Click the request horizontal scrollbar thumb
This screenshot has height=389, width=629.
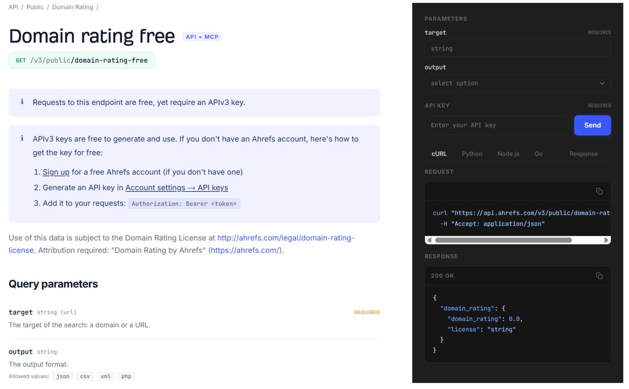click(x=503, y=240)
